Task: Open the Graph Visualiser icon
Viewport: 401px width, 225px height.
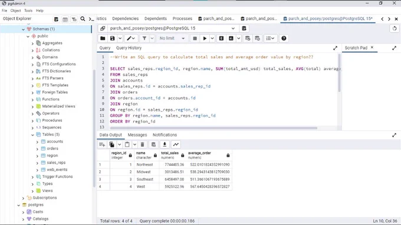Action: [x=176, y=144]
